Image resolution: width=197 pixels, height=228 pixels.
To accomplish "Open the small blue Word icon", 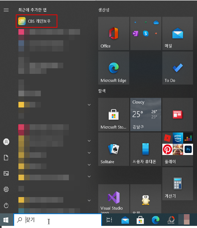I will [135, 22].
